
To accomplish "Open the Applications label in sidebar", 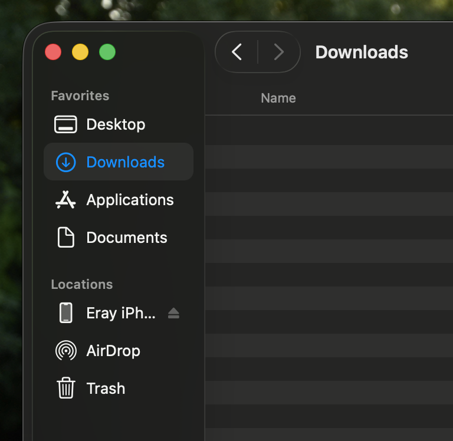I will click(x=130, y=200).
